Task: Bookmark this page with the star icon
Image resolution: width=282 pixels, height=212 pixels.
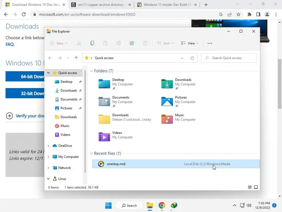Action: pos(238,14)
